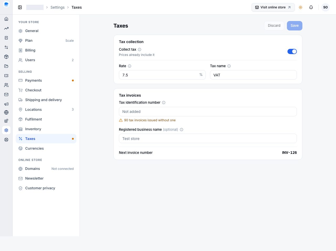Open the Customers people icon in the rail
Screen dimensions: 336x251
tap(6, 85)
